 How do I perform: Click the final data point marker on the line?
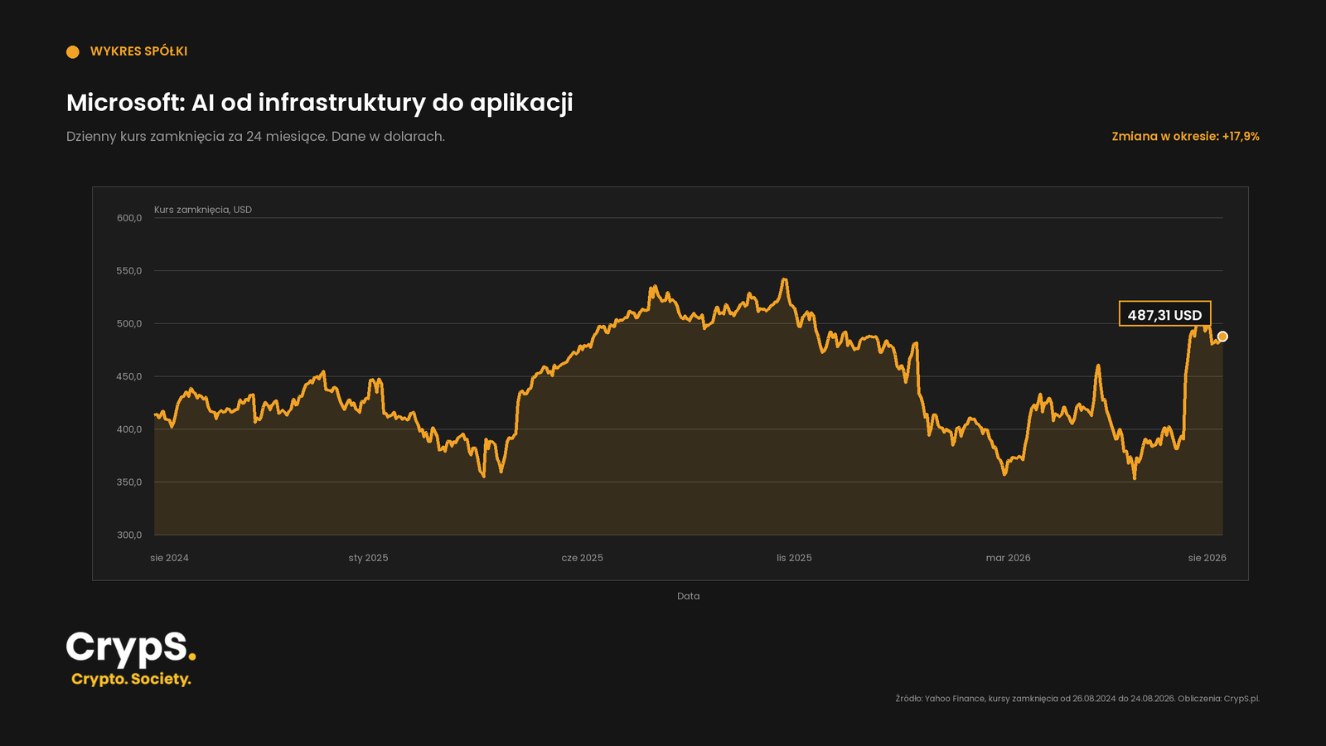[x=1222, y=337]
